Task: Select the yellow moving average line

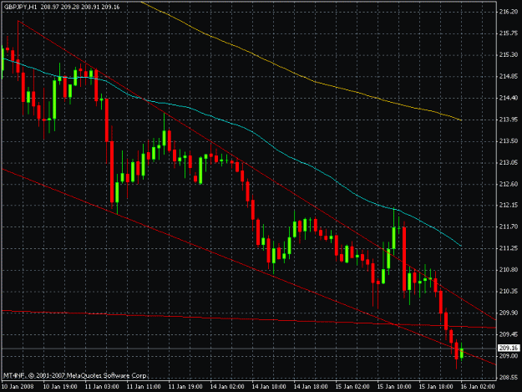Action: tap(314, 82)
